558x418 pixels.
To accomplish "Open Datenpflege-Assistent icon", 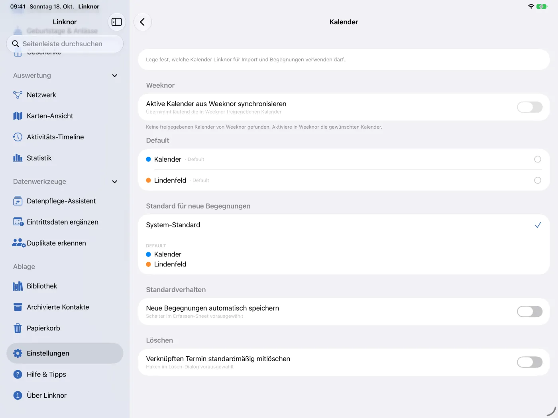I will pos(18,201).
